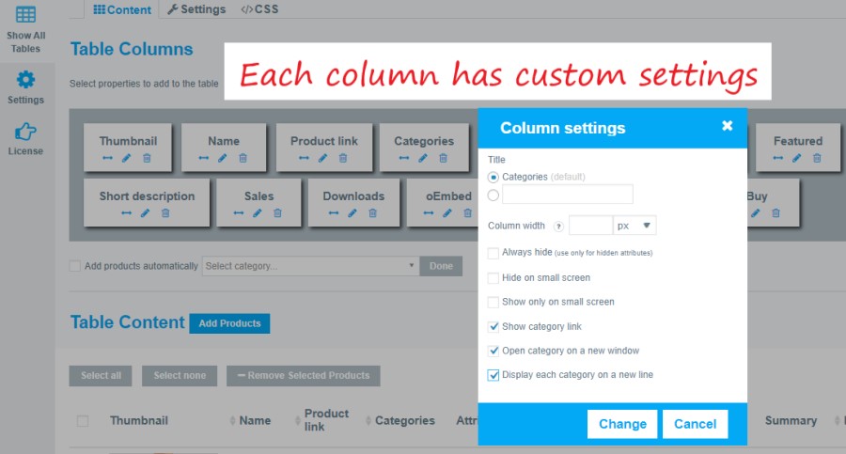This screenshot has height=454, width=846.
Task: Select the custom title radio button
Action: [x=493, y=195]
